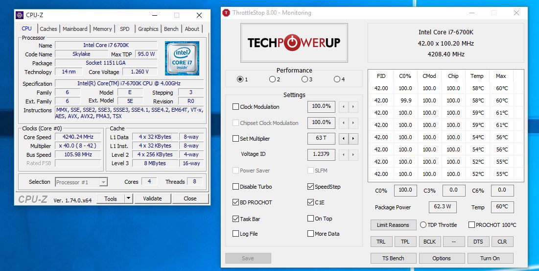Select Performance profile 4
Viewport: 539px width, 271px height.
point(337,79)
